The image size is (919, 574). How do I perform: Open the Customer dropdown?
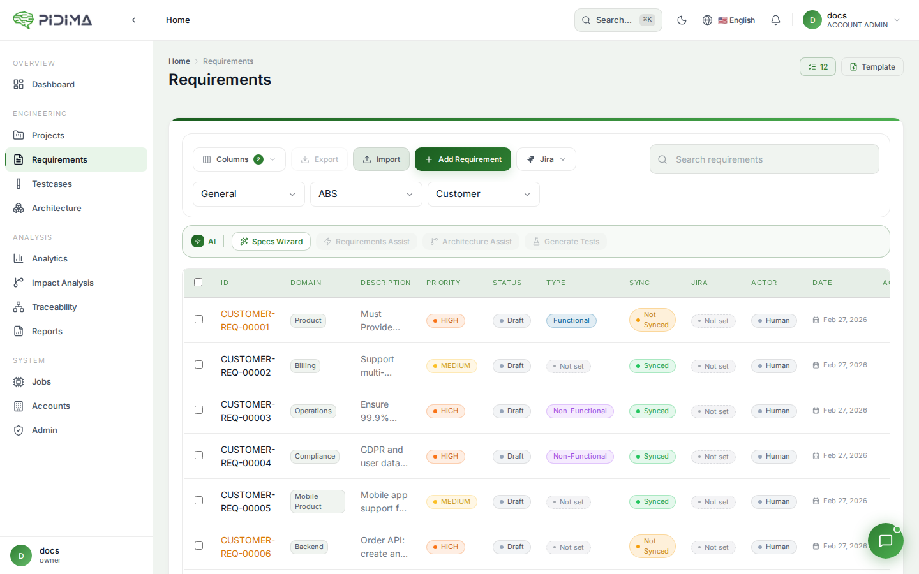tap(484, 194)
